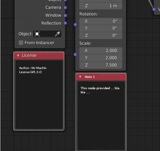Click the Scale X field showing 2.000
Viewport: 160px width, 151px height.
[101, 51]
